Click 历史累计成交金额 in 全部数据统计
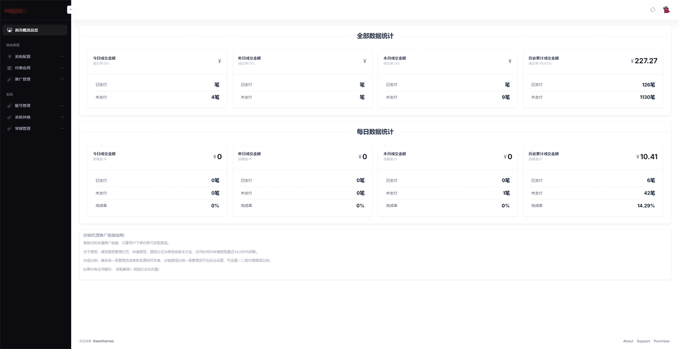Image resolution: width=679 pixels, height=349 pixels. click(x=544, y=58)
